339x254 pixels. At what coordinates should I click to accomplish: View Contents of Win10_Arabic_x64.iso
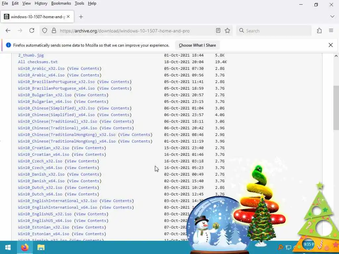pyautogui.click(x=84, y=75)
